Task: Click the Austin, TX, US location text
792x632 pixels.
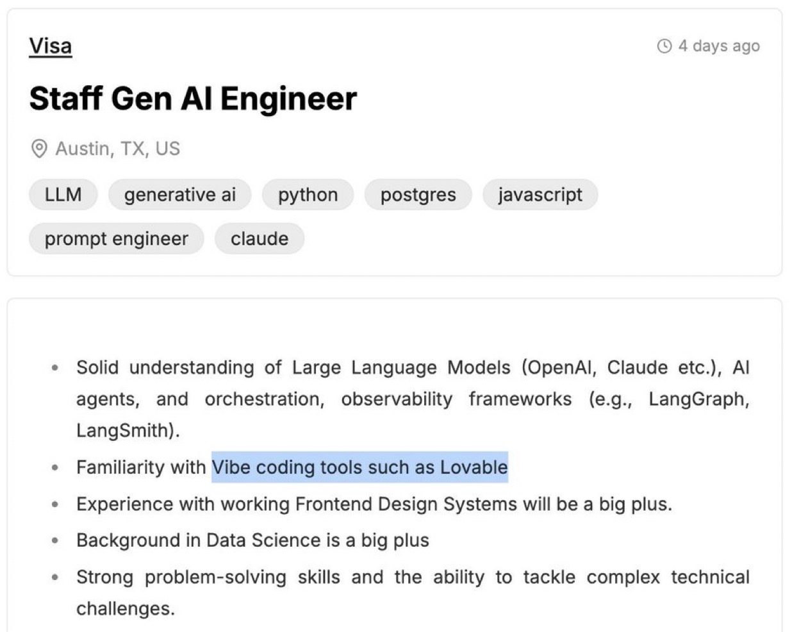Action: pos(117,149)
